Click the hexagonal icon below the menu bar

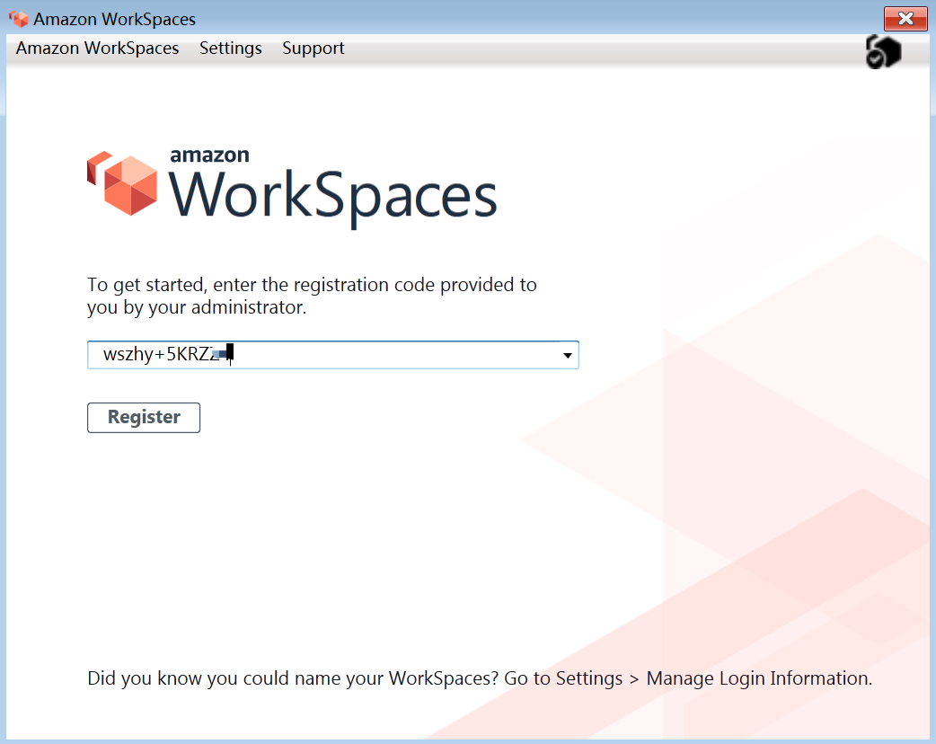point(883,51)
